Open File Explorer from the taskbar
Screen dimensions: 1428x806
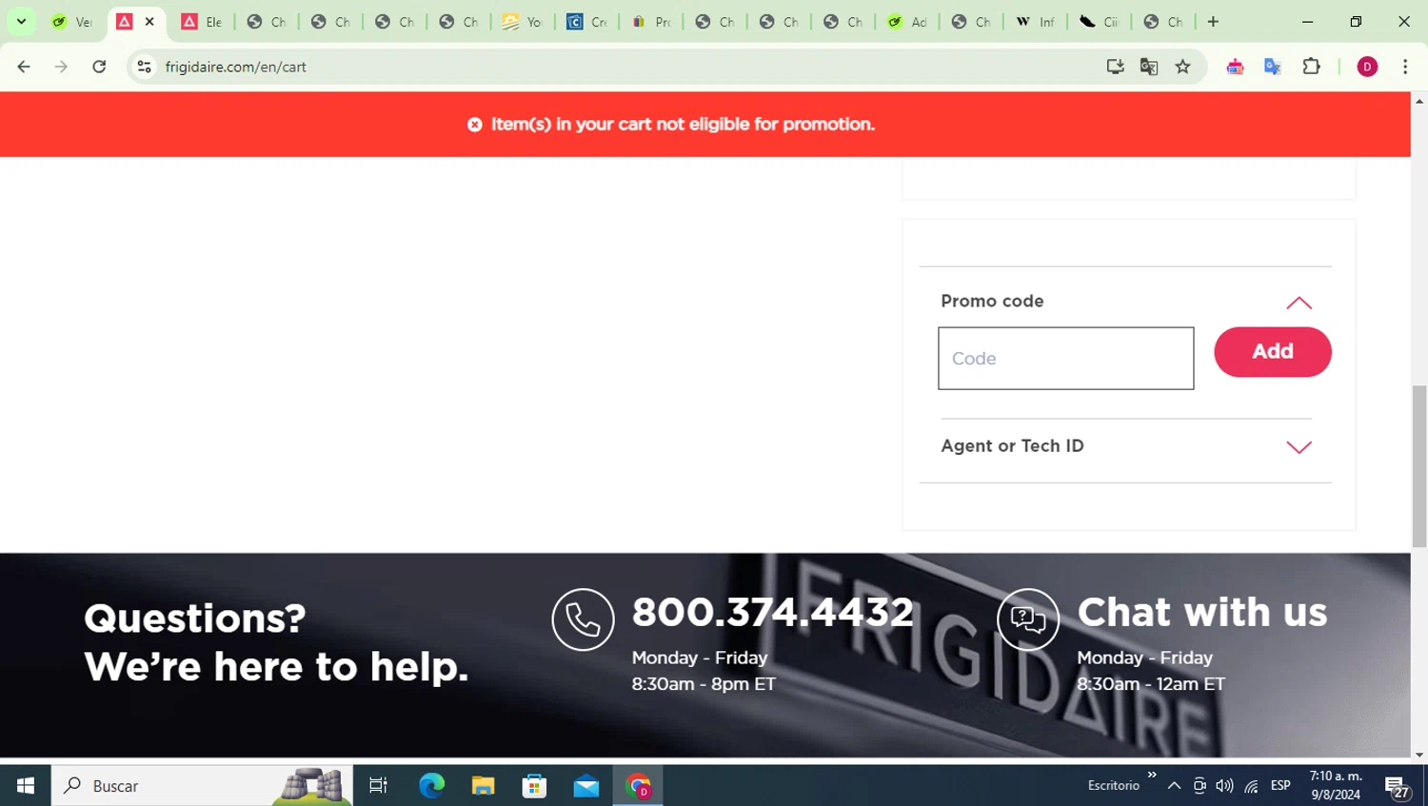[483, 786]
